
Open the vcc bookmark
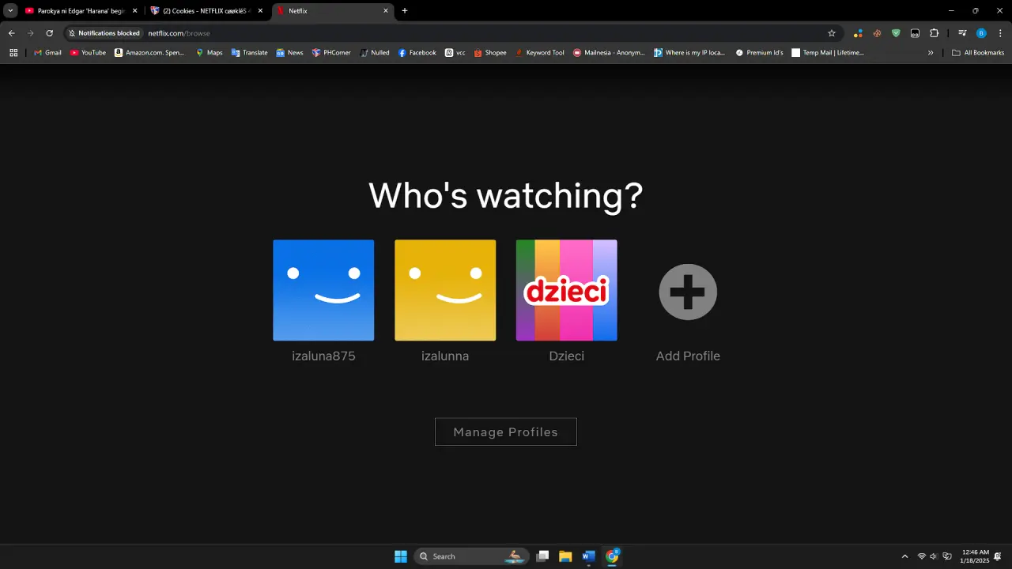(x=455, y=53)
